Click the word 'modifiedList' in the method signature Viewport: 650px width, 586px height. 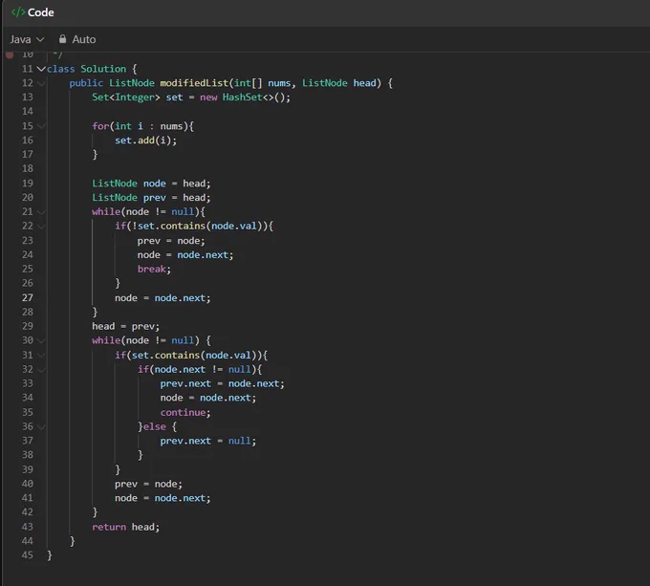pos(194,83)
